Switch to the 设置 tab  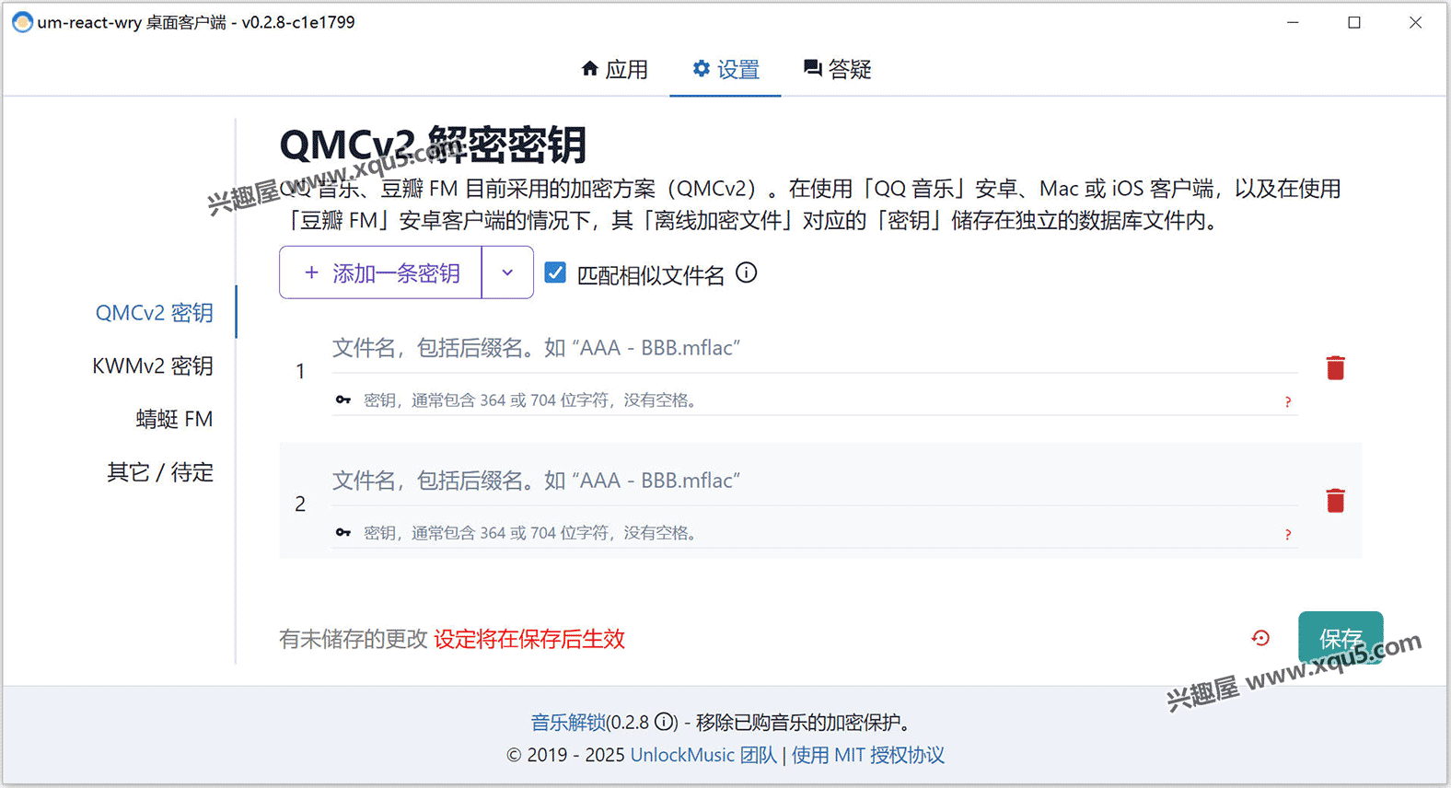click(725, 69)
